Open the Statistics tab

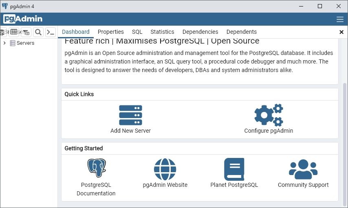click(x=162, y=32)
